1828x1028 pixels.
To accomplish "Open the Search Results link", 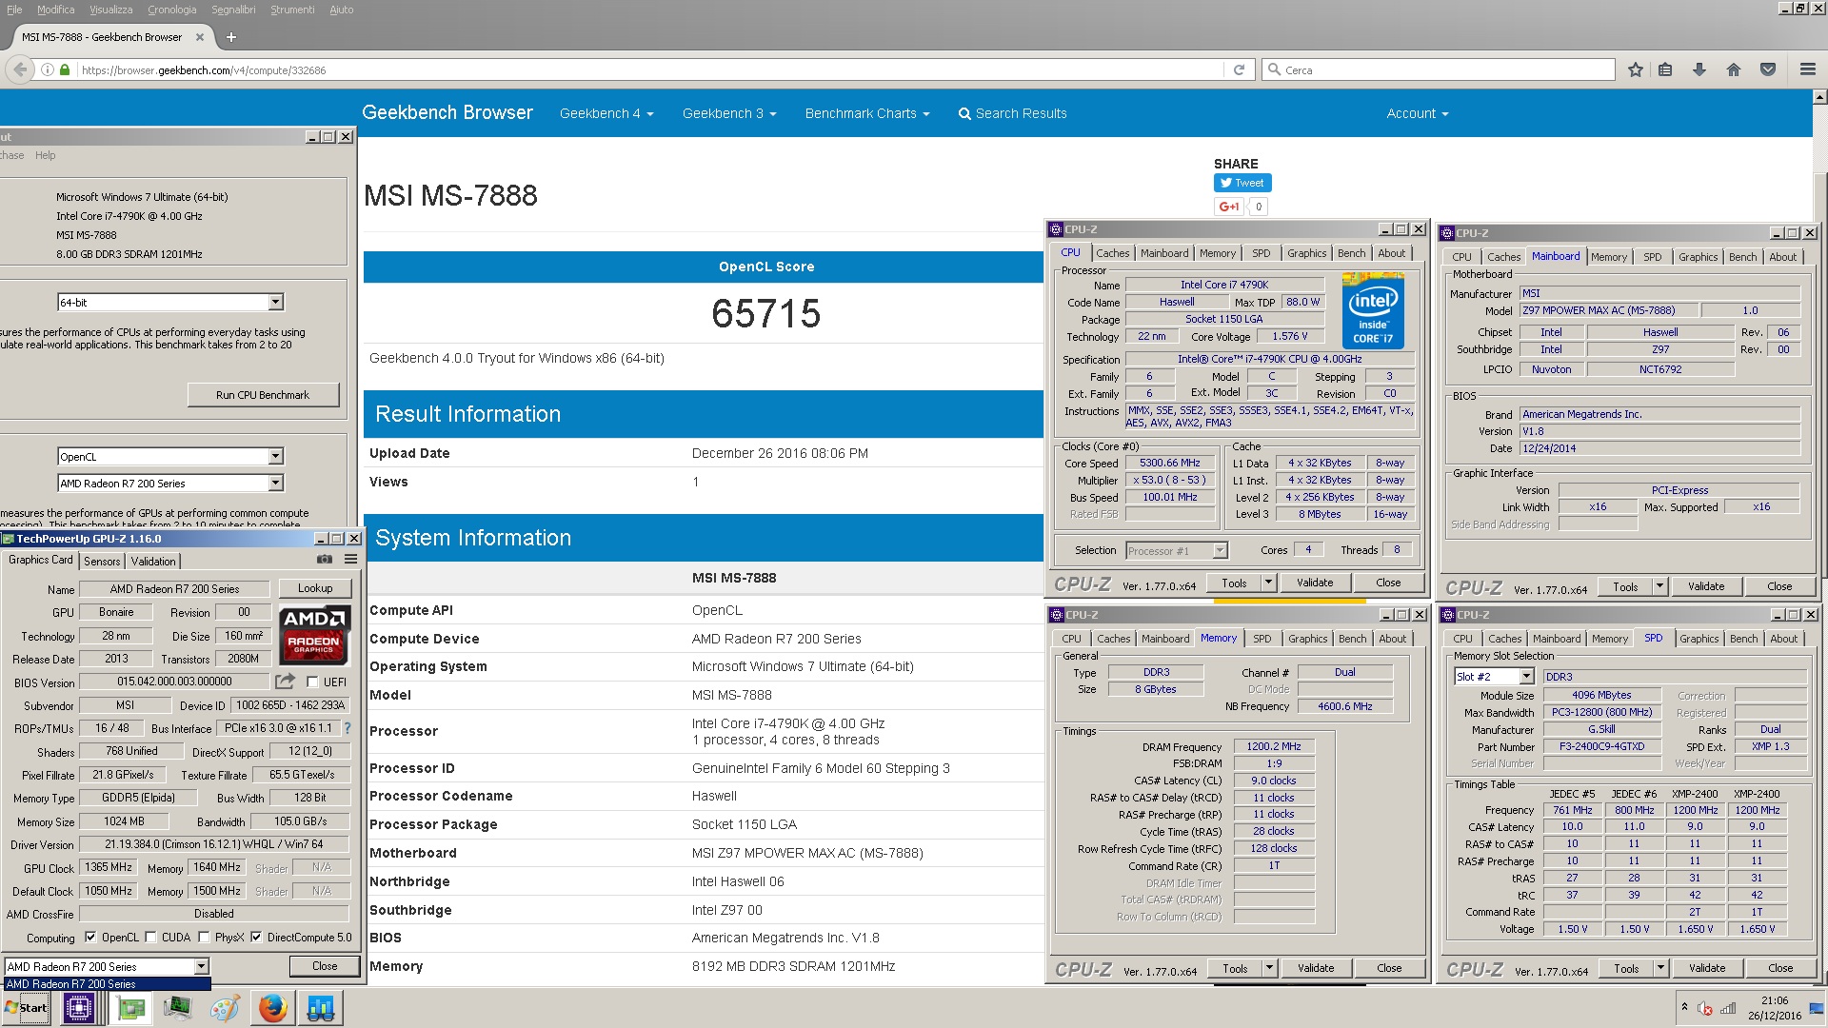I will point(1012,113).
